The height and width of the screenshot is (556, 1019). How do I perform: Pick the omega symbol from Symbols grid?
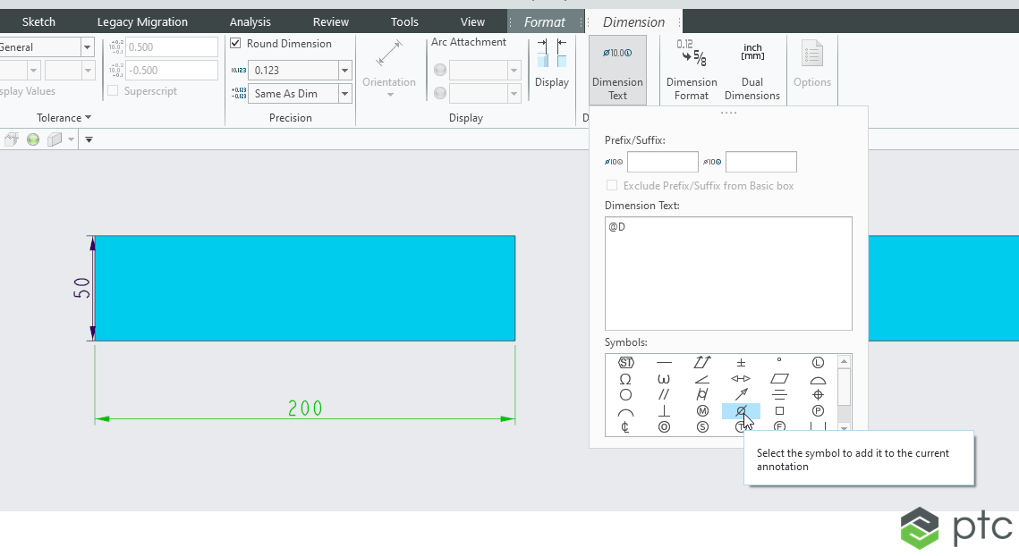click(x=626, y=379)
